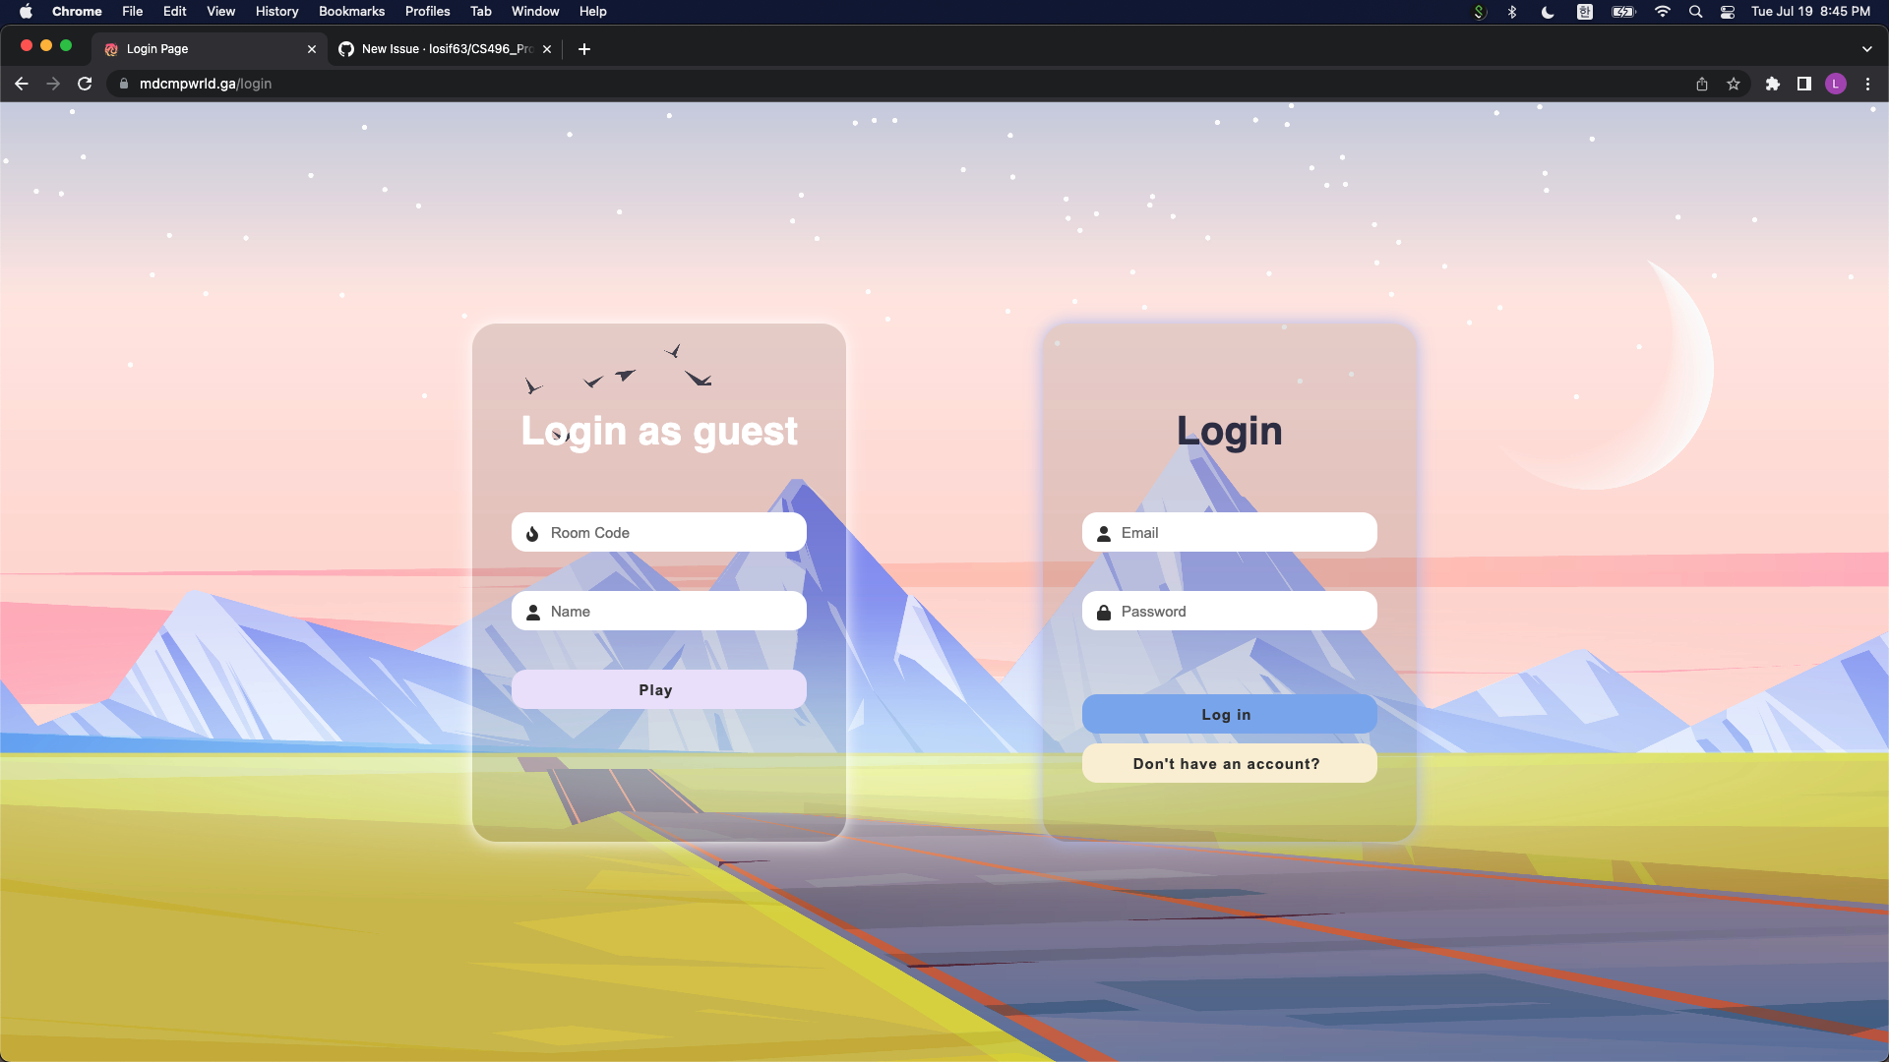The height and width of the screenshot is (1062, 1889).
Task: Open the View menu
Action: pyautogui.click(x=220, y=12)
